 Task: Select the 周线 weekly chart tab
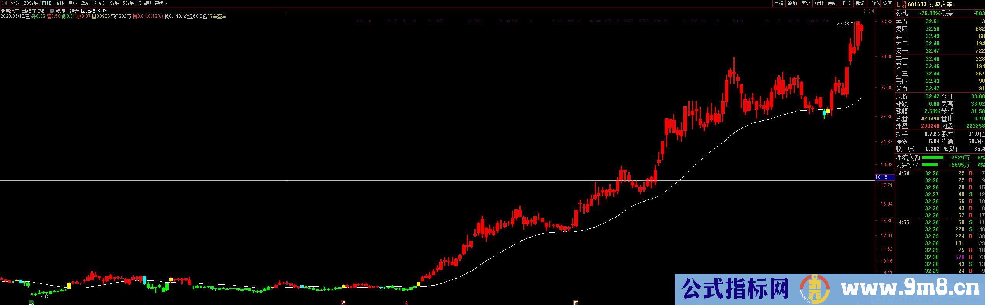(60, 3)
